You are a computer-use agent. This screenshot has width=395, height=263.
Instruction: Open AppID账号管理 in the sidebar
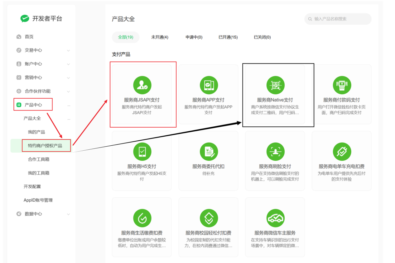tap(38, 200)
